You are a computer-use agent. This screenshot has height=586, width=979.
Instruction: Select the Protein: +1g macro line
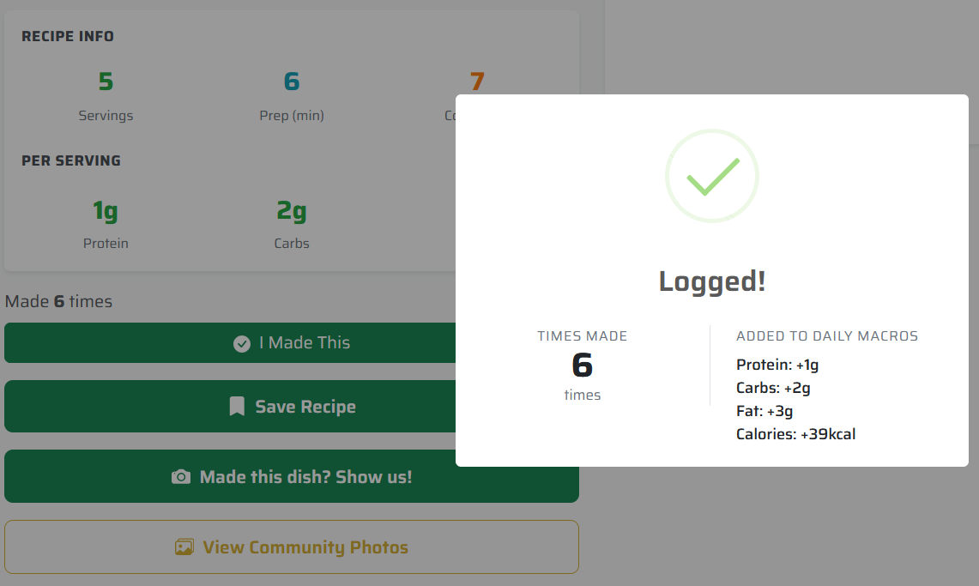777,365
